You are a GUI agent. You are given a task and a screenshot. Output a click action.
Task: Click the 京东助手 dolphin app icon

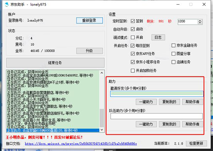tap(7, 5)
